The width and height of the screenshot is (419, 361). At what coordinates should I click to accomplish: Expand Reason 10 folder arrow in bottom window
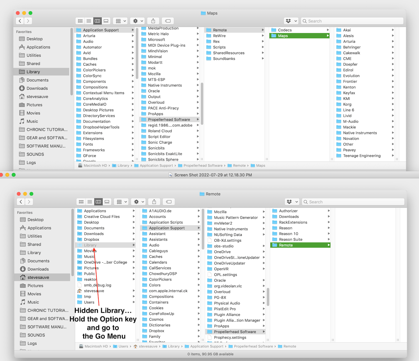click(329, 234)
